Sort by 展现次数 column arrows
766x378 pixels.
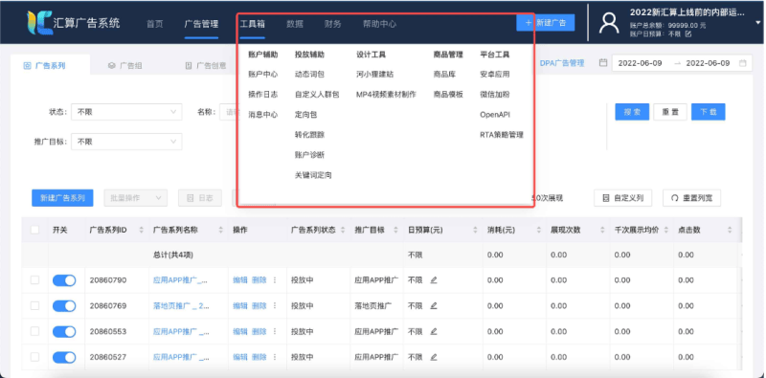602,230
